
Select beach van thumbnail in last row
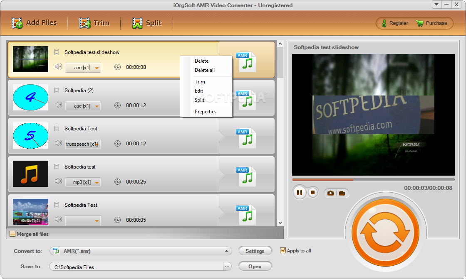31,212
